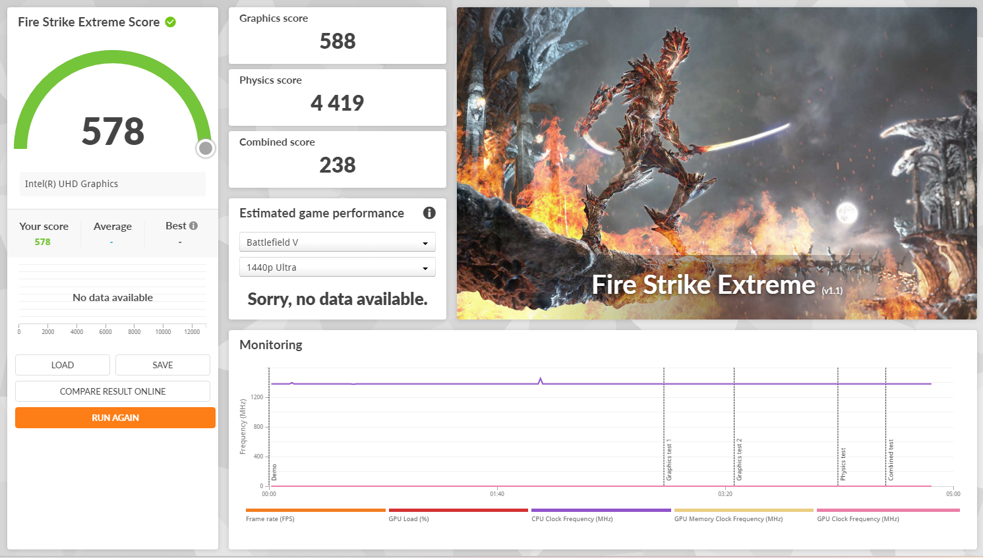This screenshot has width=983, height=558.
Task: Click the Graphics score label
Action: point(274,18)
